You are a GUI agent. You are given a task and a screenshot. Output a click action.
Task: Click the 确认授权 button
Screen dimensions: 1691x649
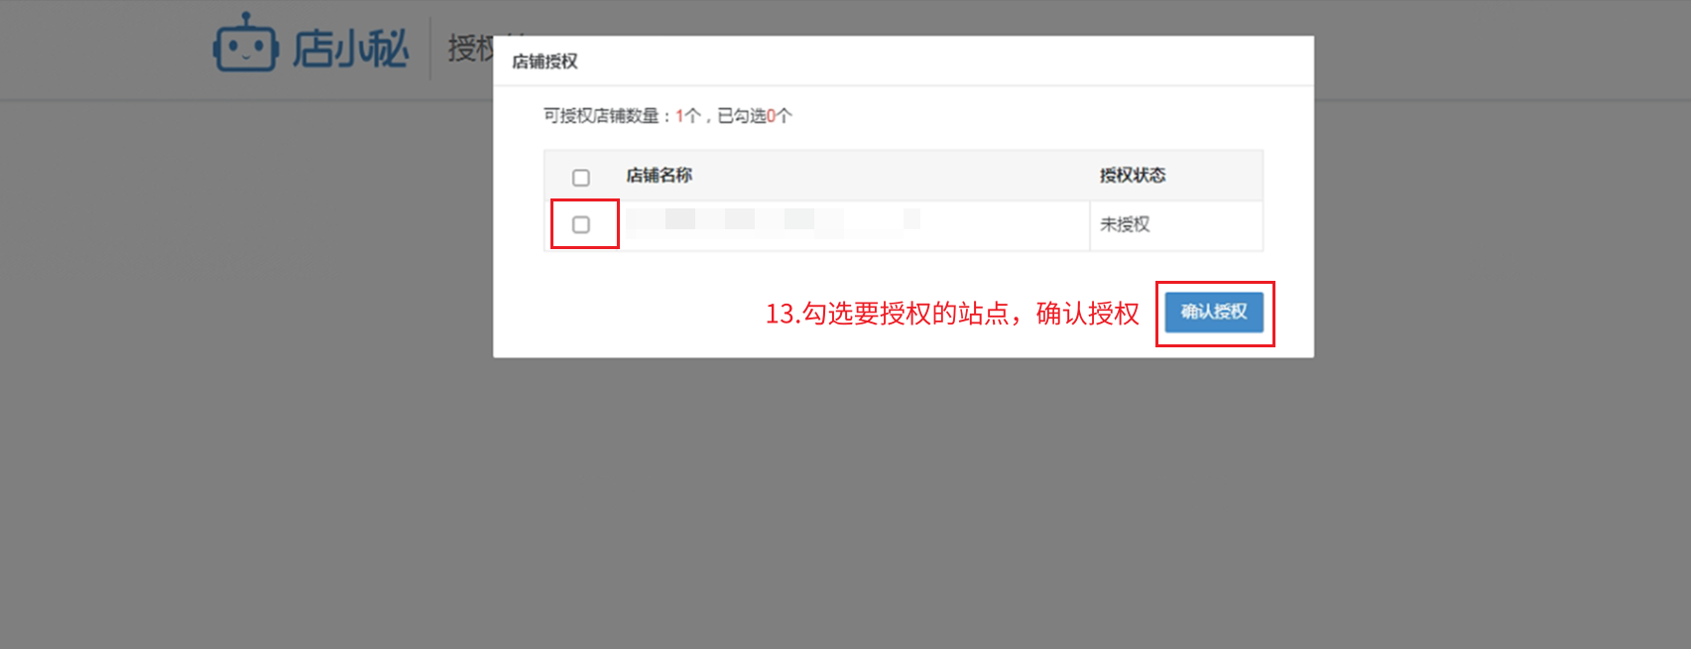pyautogui.click(x=1214, y=312)
